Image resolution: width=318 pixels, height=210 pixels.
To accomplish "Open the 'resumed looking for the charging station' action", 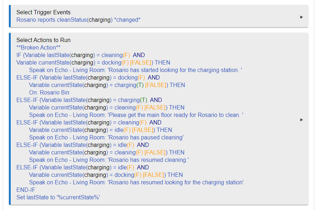I will pyautogui.click(x=136, y=183).
